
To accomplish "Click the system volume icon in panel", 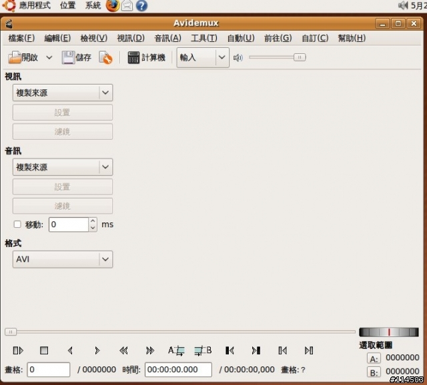I will [x=403, y=5].
